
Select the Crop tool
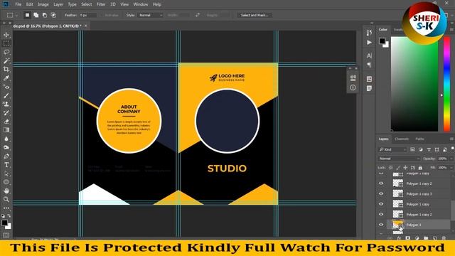pyautogui.click(x=6, y=70)
